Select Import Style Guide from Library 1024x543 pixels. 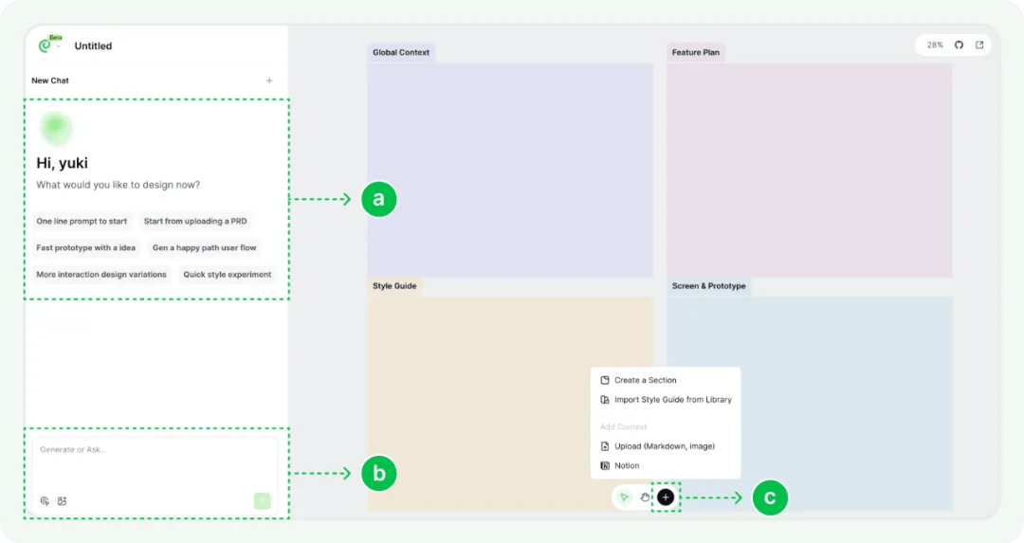[672, 400]
